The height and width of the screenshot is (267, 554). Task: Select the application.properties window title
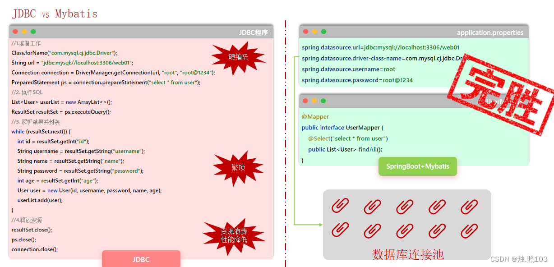pos(490,32)
